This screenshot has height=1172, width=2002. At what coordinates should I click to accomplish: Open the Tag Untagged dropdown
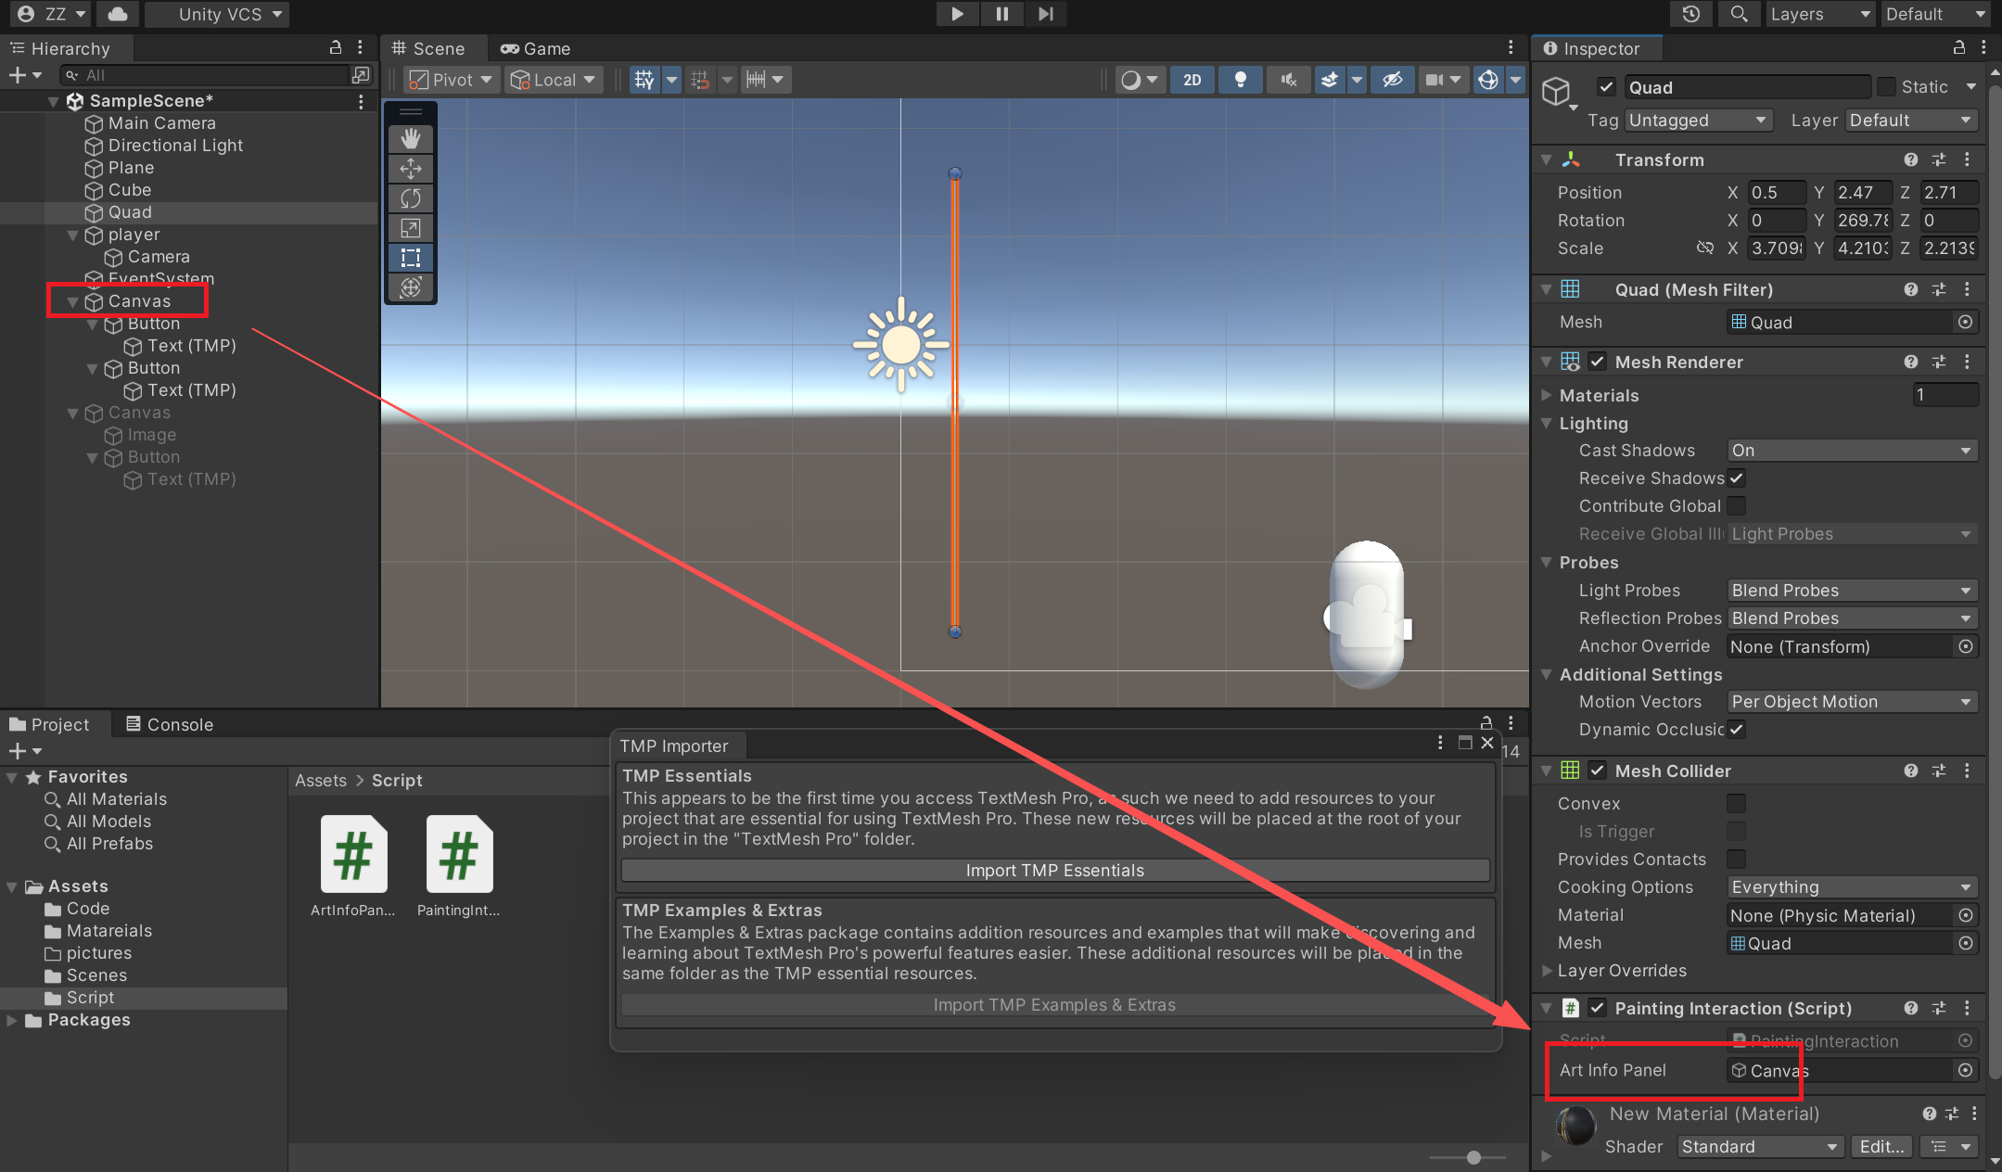(1698, 121)
